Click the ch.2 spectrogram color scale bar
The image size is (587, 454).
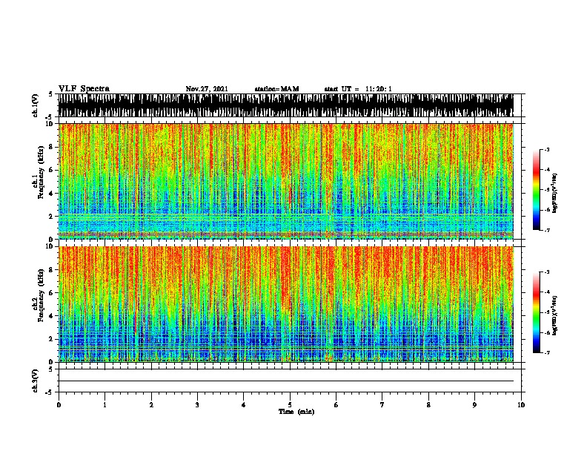(537, 312)
